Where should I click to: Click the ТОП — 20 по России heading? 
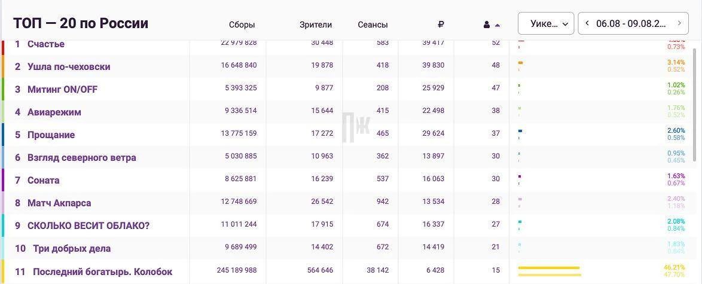click(x=81, y=23)
